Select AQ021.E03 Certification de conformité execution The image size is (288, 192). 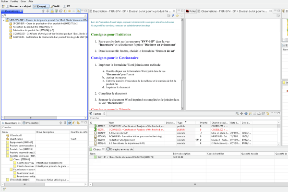(48, 37)
